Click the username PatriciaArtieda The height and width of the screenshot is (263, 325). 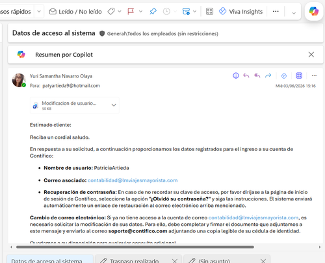click(112, 168)
